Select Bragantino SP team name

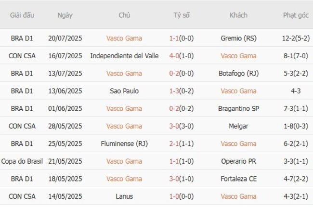tap(238, 108)
